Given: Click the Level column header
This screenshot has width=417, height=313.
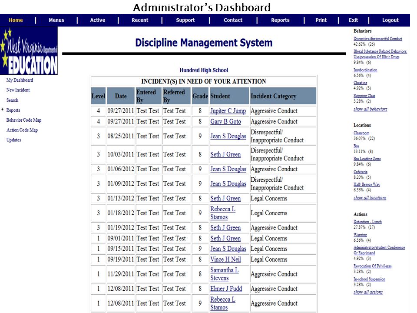Looking at the screenshot, I should coord(98,96).
